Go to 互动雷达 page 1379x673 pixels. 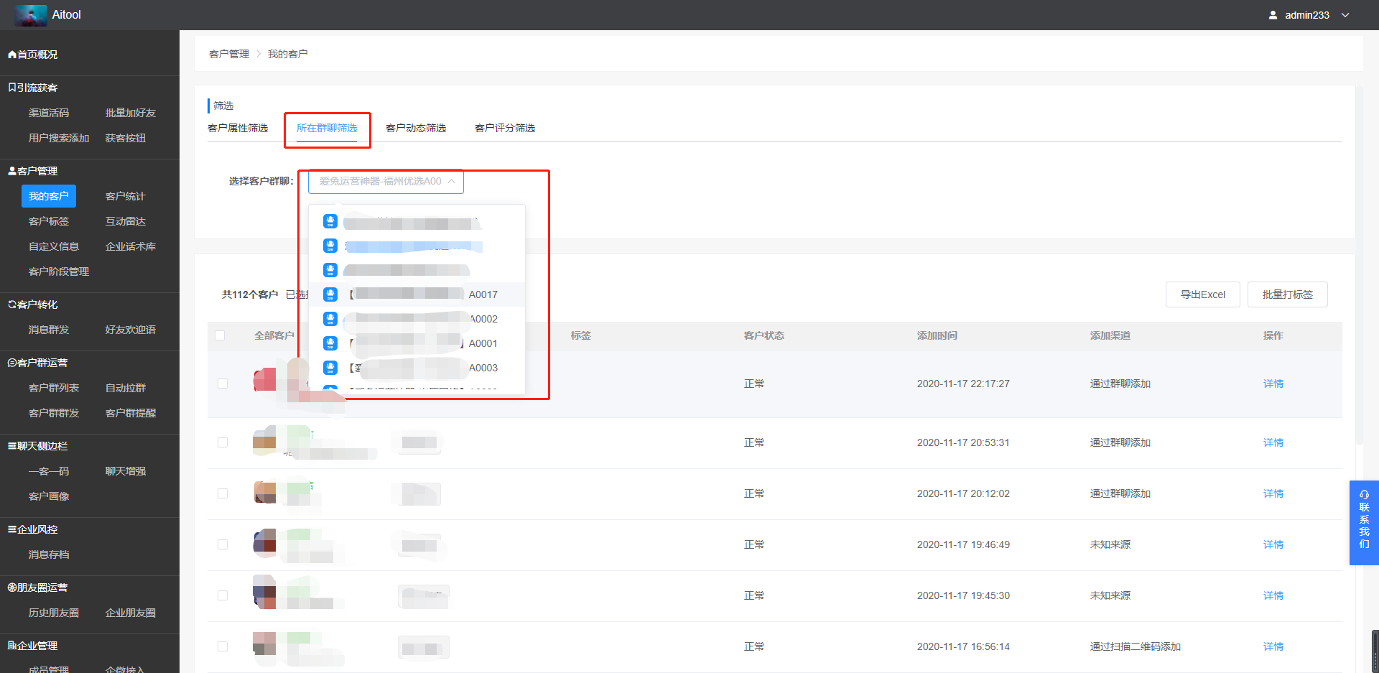click(x=126, y=221)
